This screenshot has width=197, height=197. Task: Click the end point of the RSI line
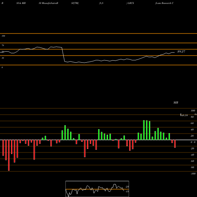175,52
